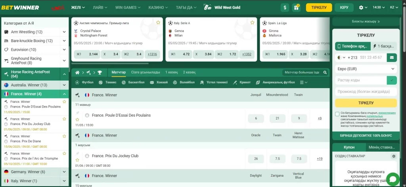Open the more sports list dropdown

303,83
